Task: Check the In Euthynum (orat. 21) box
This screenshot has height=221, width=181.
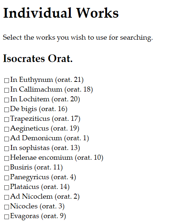Action: coord(6,80)
